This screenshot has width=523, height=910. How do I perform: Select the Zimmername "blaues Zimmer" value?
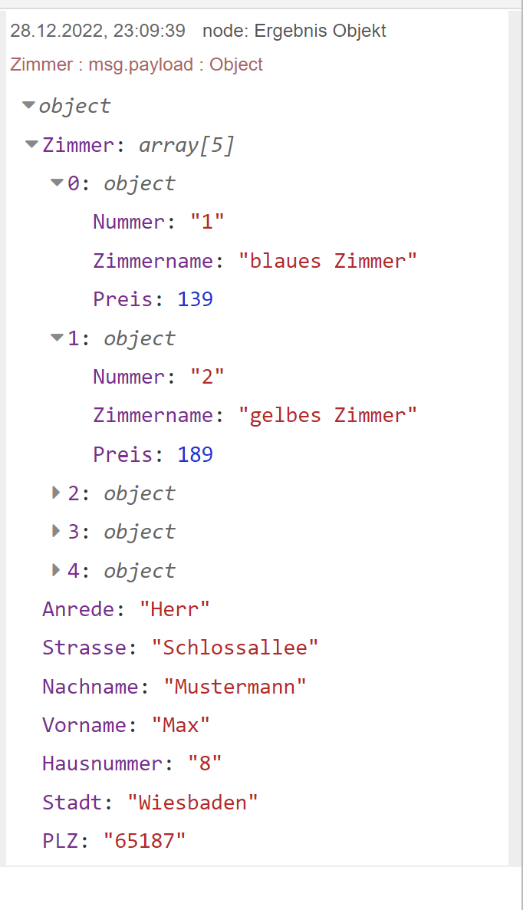[327, 261]
